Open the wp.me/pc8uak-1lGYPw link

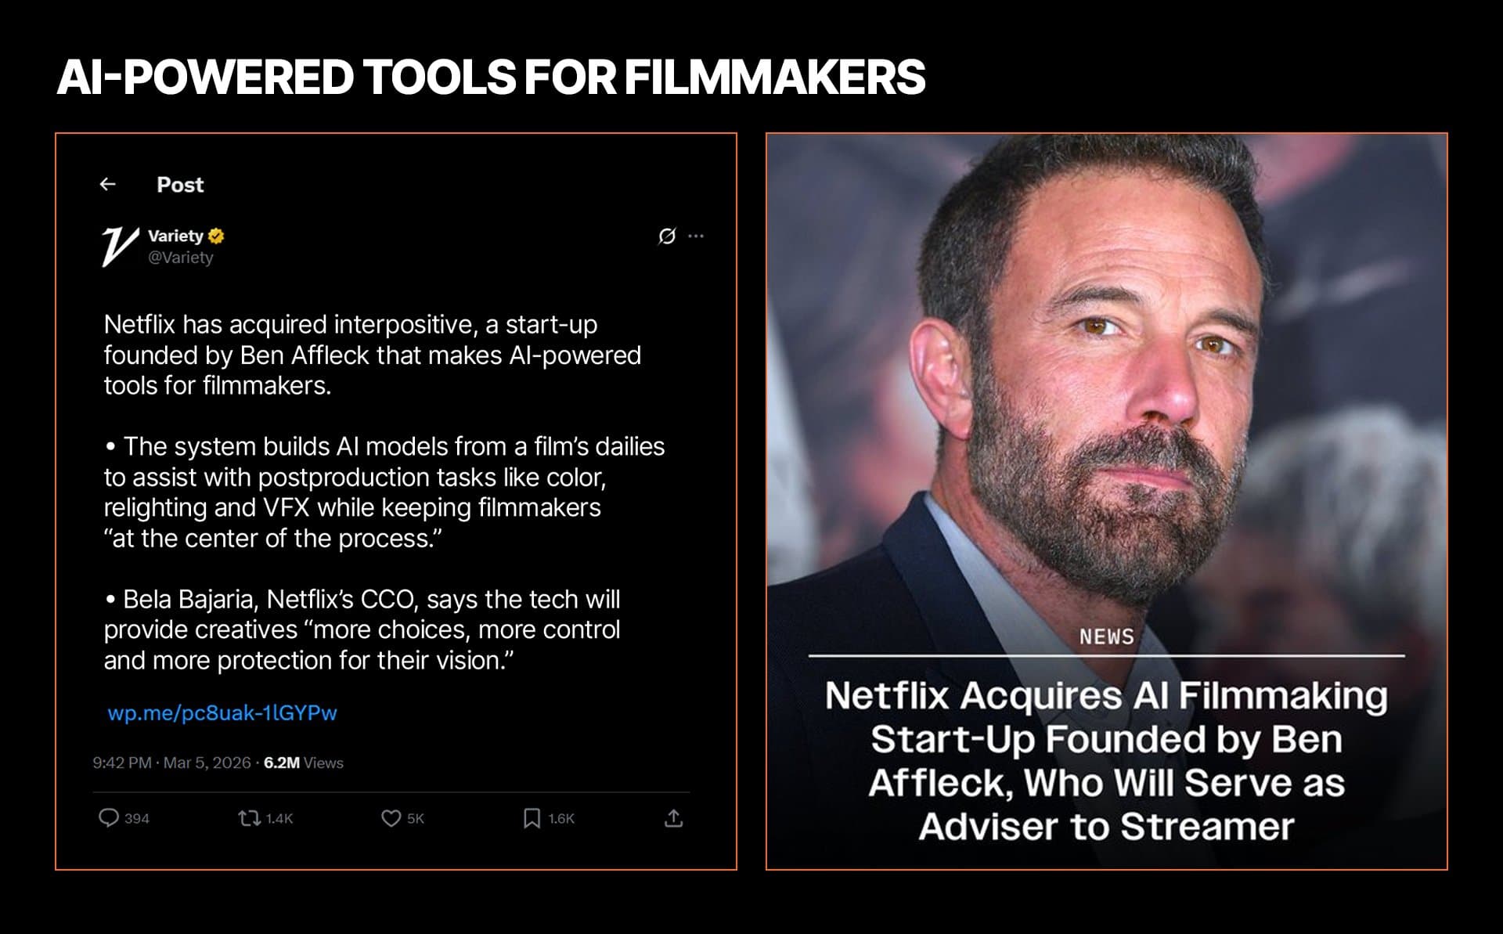click(222, 712)
